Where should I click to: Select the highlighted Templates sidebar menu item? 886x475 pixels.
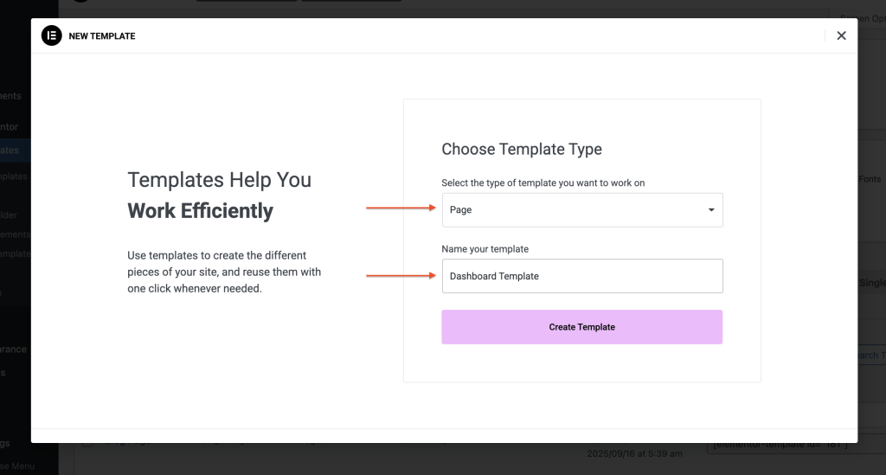pos(12,151)
